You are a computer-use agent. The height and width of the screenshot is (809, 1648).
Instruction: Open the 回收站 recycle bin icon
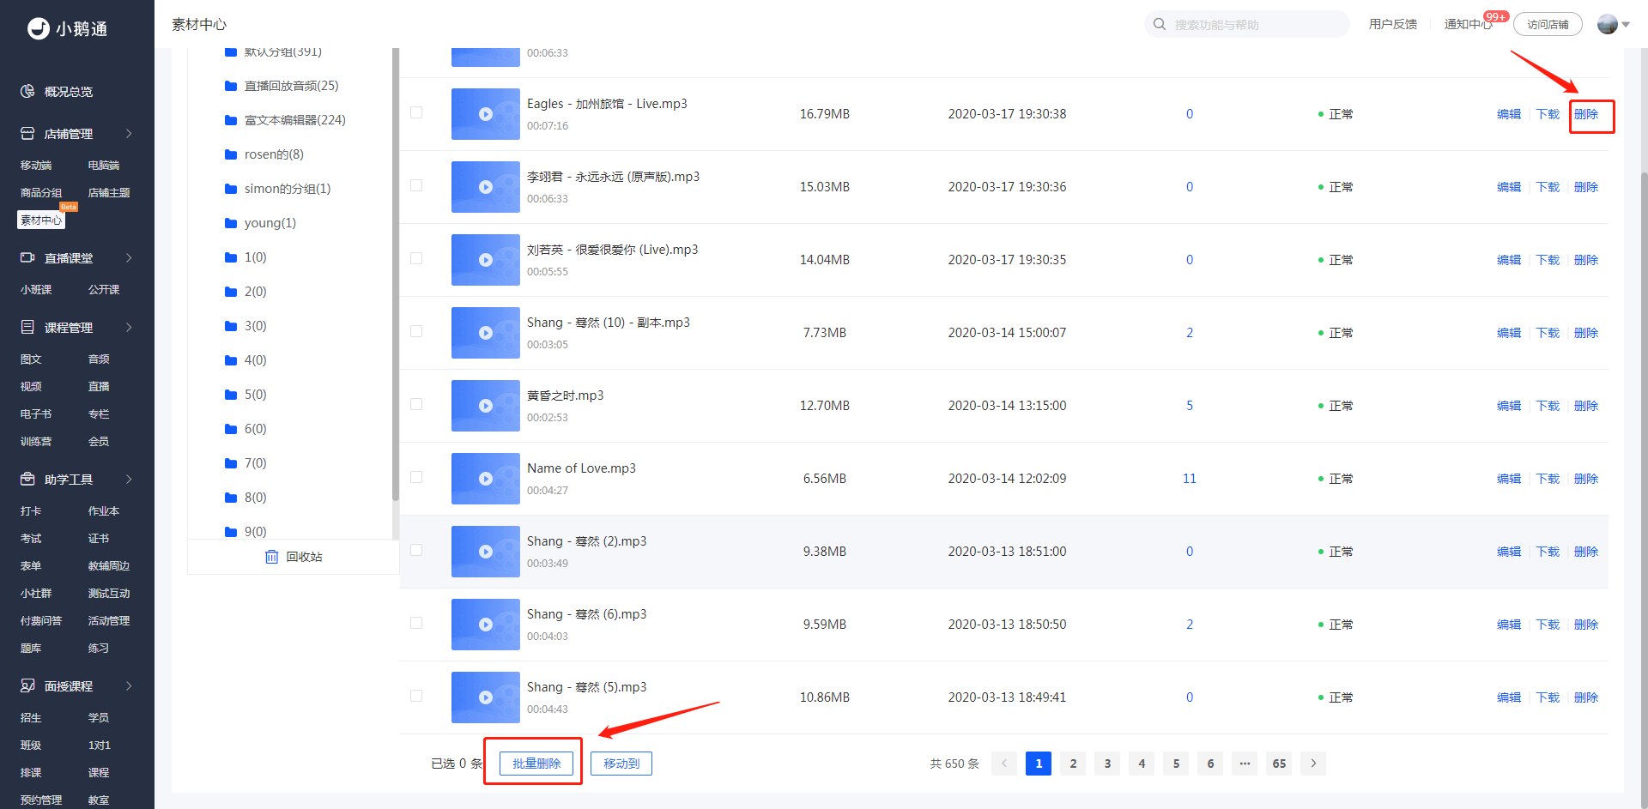[x=271, y=557]
